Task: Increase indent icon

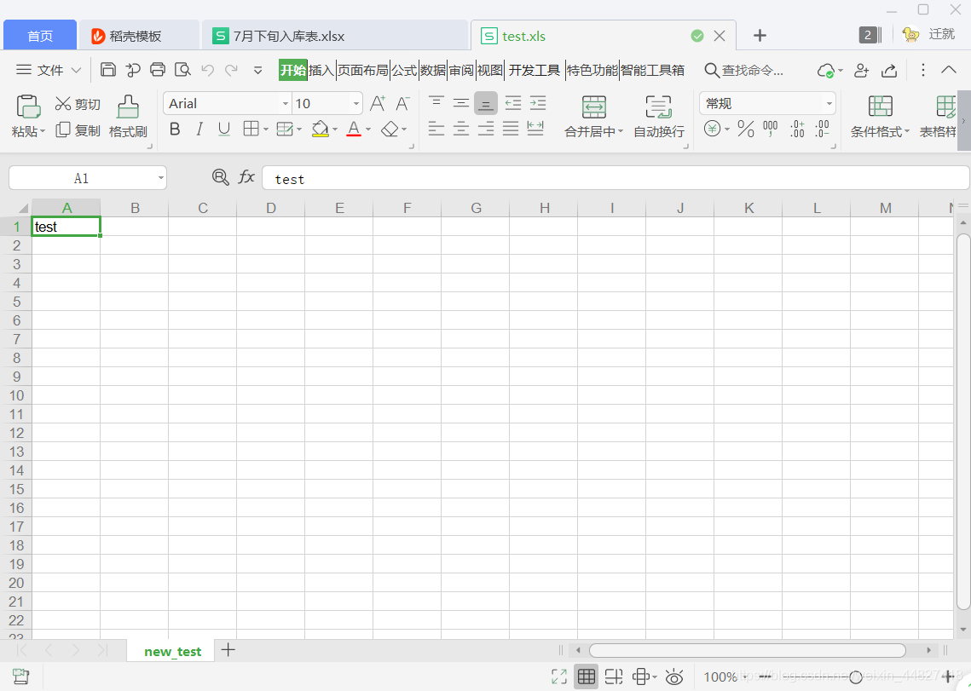Action: click(538, 103)
